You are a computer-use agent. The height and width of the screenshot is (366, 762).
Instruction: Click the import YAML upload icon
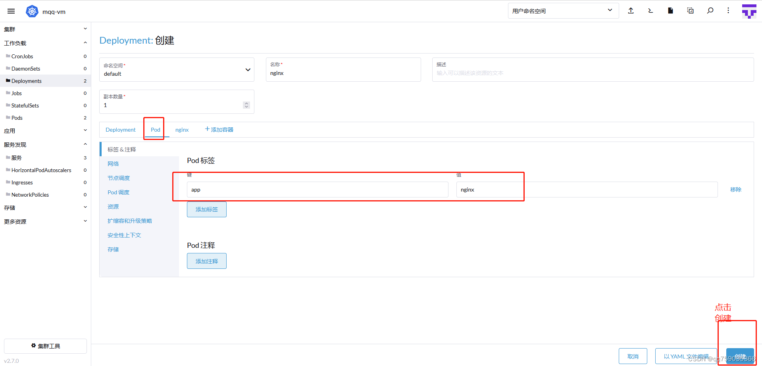point(631,11)
